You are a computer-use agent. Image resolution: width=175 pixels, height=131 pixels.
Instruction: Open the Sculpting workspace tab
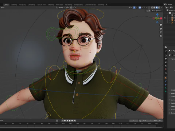tap(23, 5)
